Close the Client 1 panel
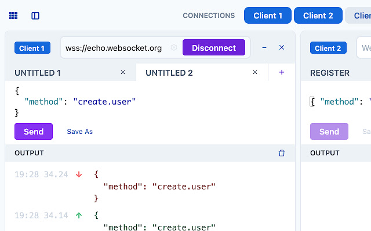The height and width of the screenshot is (231, 371). click(x=282, y=47)
